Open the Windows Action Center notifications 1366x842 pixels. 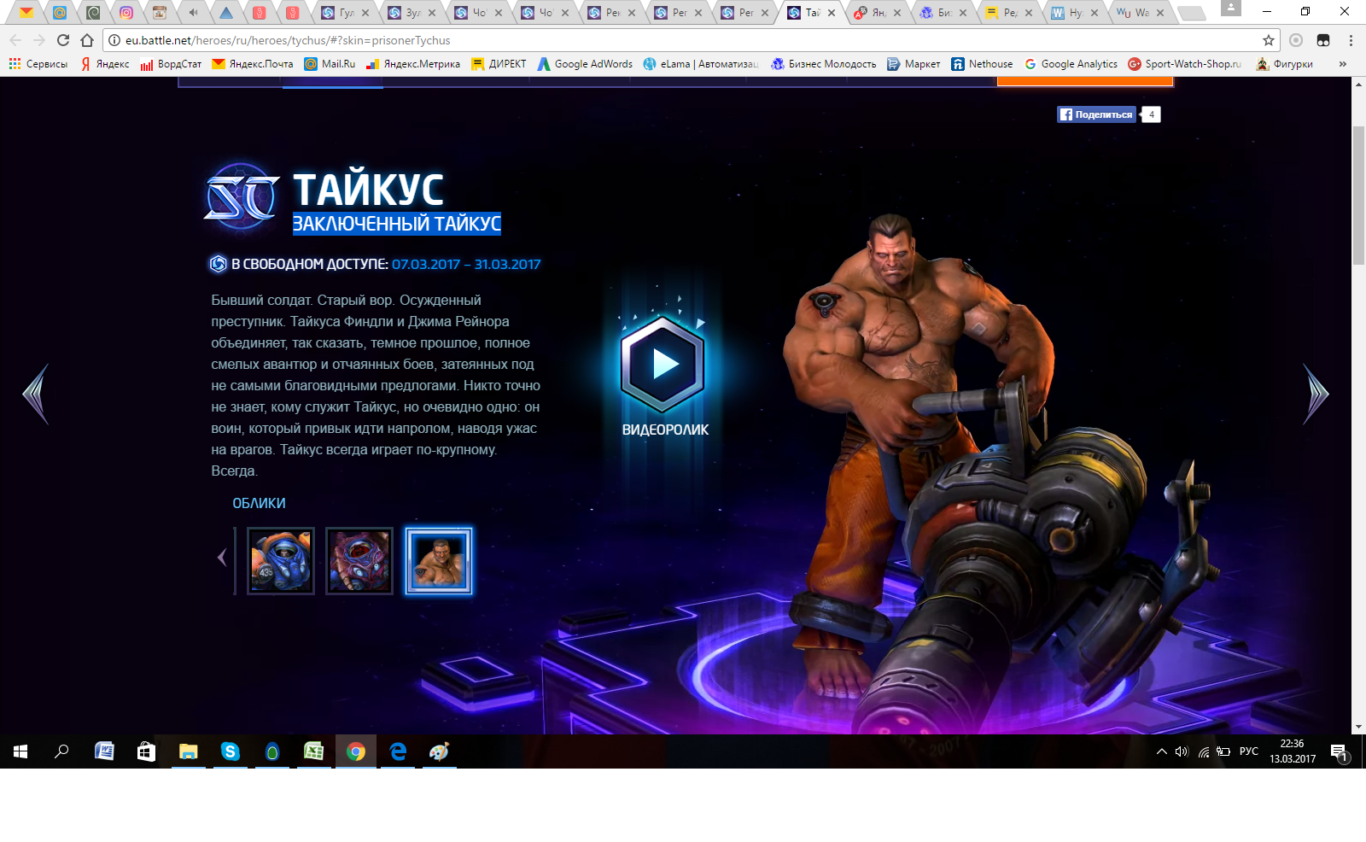click(x=1339, y=752)
